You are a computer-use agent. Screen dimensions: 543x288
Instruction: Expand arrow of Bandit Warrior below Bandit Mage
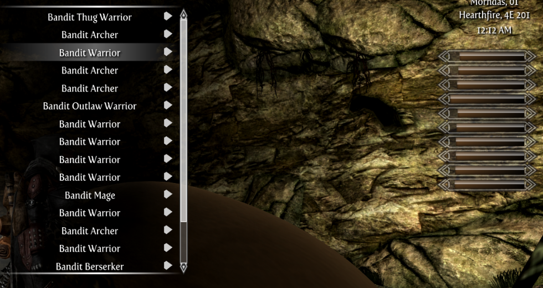[x=168, y=212]
